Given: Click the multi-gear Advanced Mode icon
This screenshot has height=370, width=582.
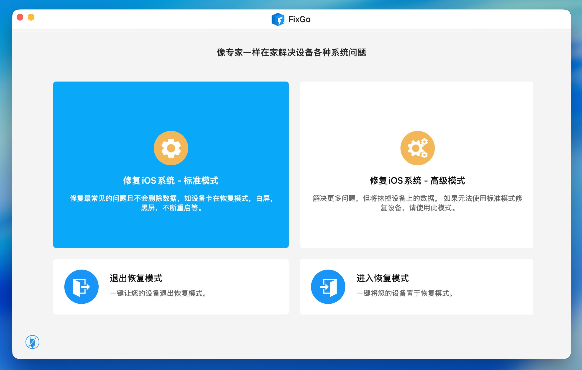Looking at the screenshot, I should coord(417,148).
